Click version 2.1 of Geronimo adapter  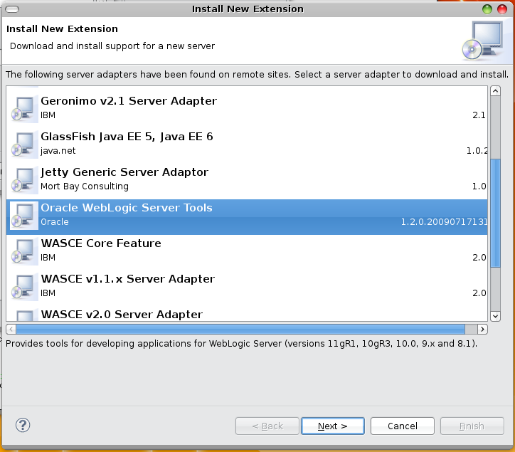(x=479, y=115)
